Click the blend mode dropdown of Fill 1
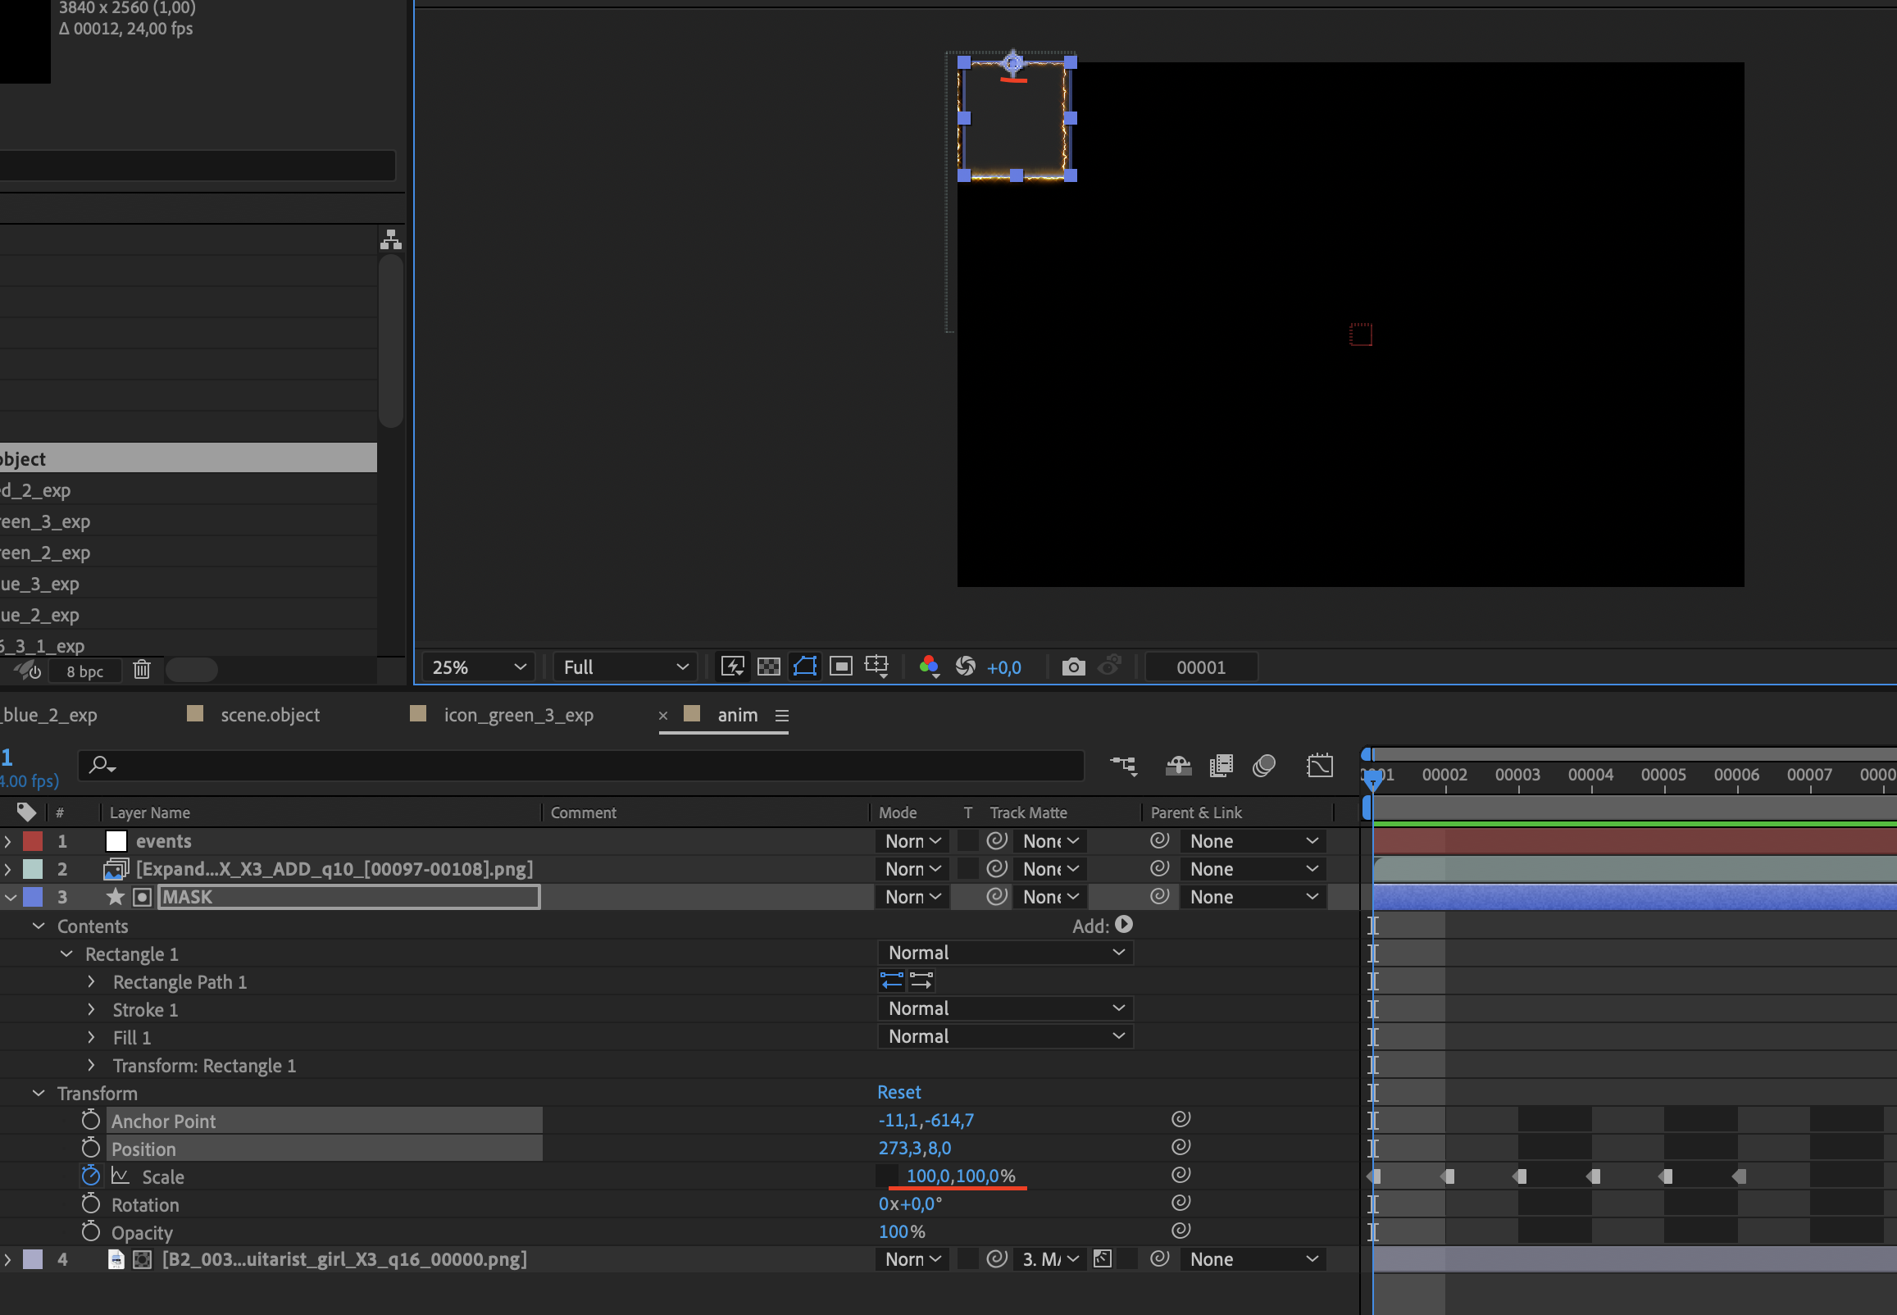Screen dimensions: 1897x1315 coord(1004,1035)
